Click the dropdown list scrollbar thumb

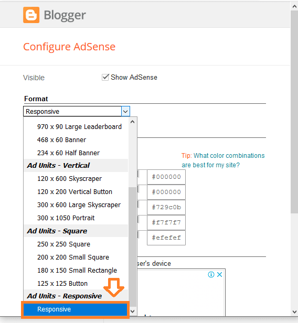click(x=133, y=247)
